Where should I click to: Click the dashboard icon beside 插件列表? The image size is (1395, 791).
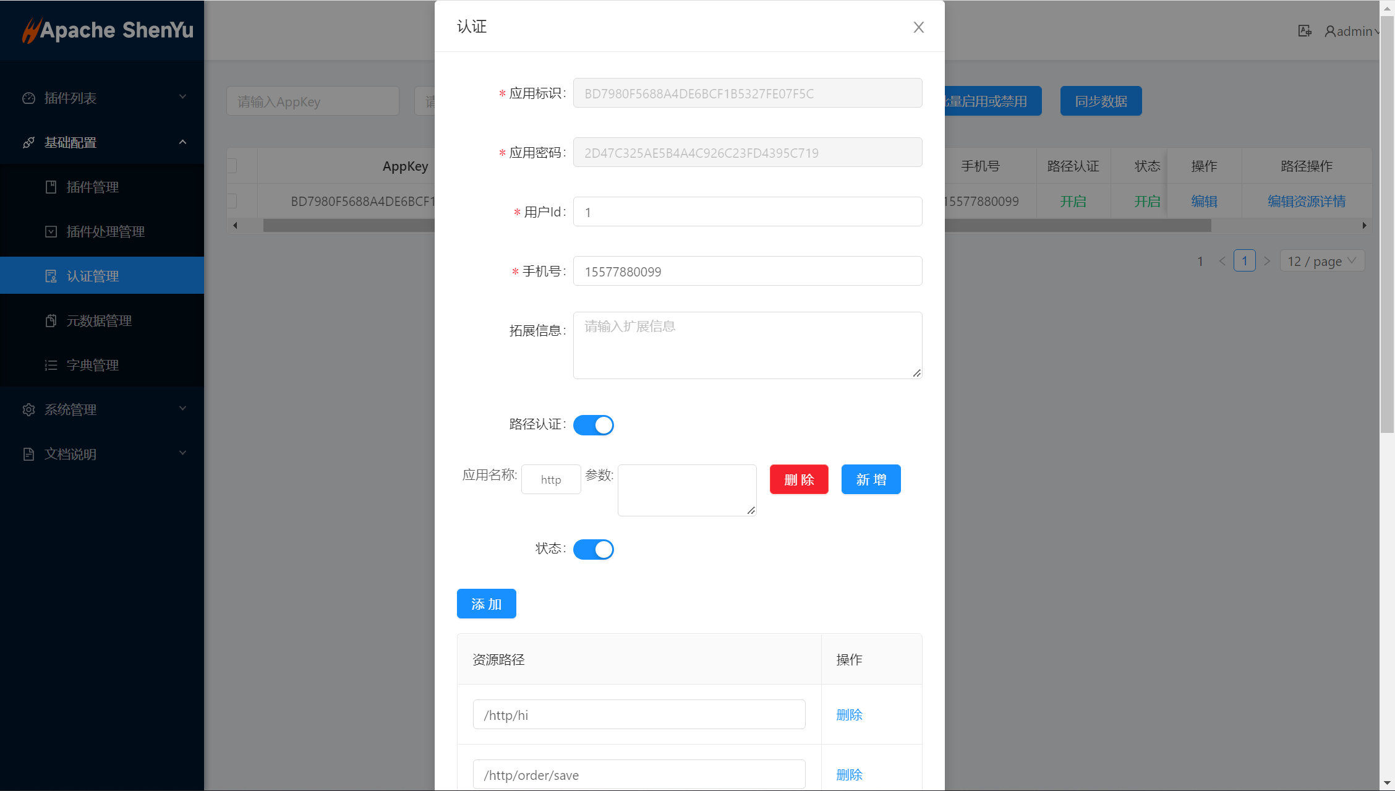tap(28, 98)
